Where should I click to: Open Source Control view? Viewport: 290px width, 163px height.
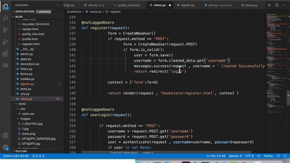[5, 30]
